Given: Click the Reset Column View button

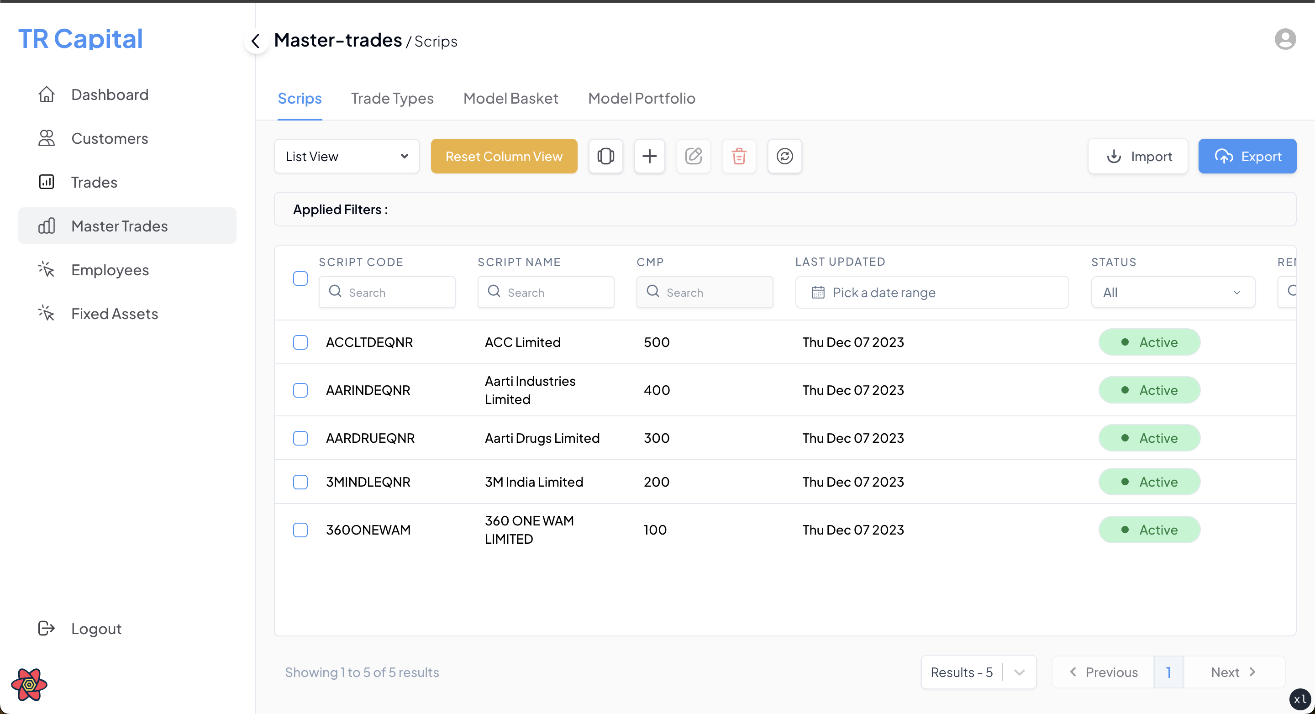Looking at the screenshot, I should [x=504, y=156].
